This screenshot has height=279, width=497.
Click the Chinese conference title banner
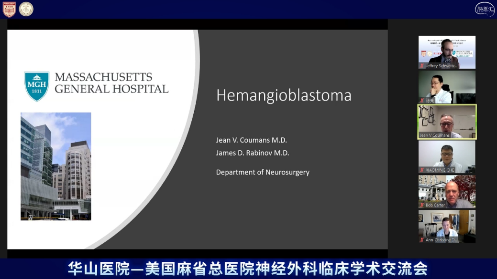click(248, 269)
